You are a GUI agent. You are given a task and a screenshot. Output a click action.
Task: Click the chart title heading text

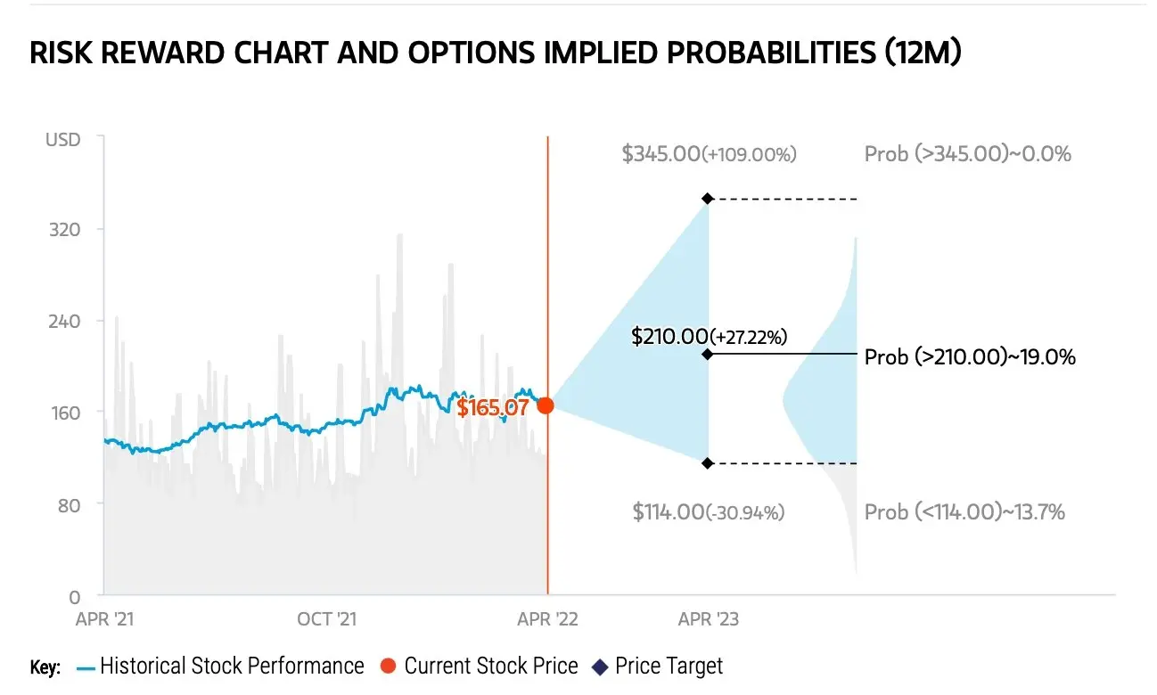tap(496, 54)
